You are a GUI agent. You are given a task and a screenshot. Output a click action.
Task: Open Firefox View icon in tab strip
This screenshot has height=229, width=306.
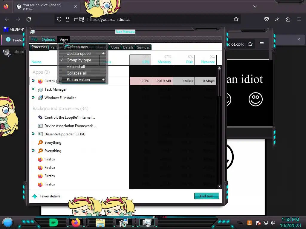point(6,7)
